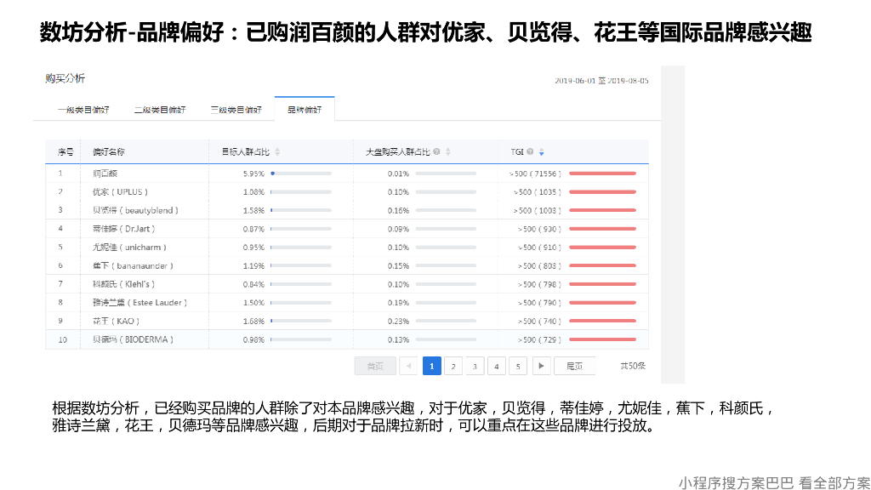
Task: Go to page 2 of results
Action: pyautogui.click(x=453, y=366)
